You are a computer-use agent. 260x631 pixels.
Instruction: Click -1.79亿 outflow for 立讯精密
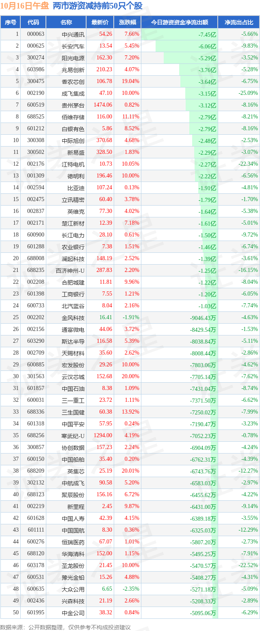[208, 199]
